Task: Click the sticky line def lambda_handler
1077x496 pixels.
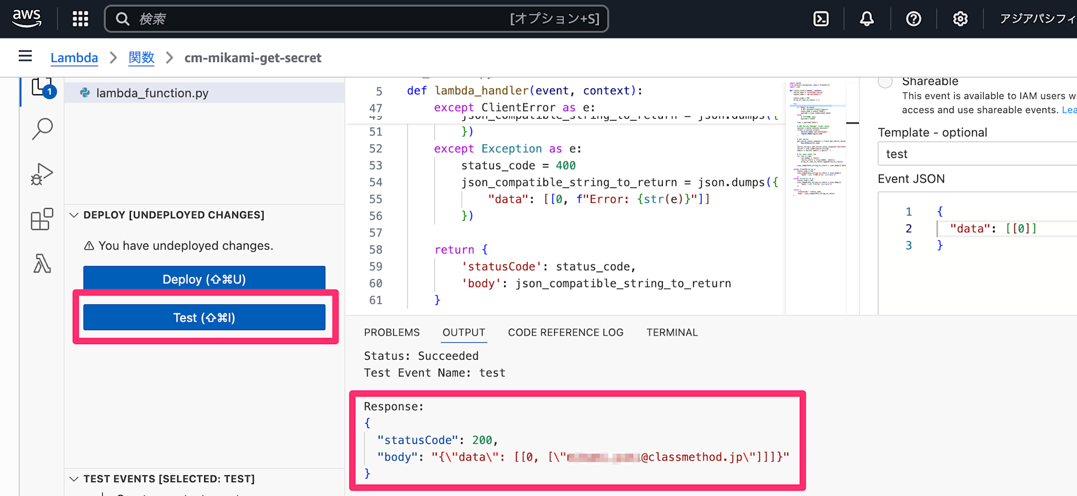Action: click(x=525, y=90)
